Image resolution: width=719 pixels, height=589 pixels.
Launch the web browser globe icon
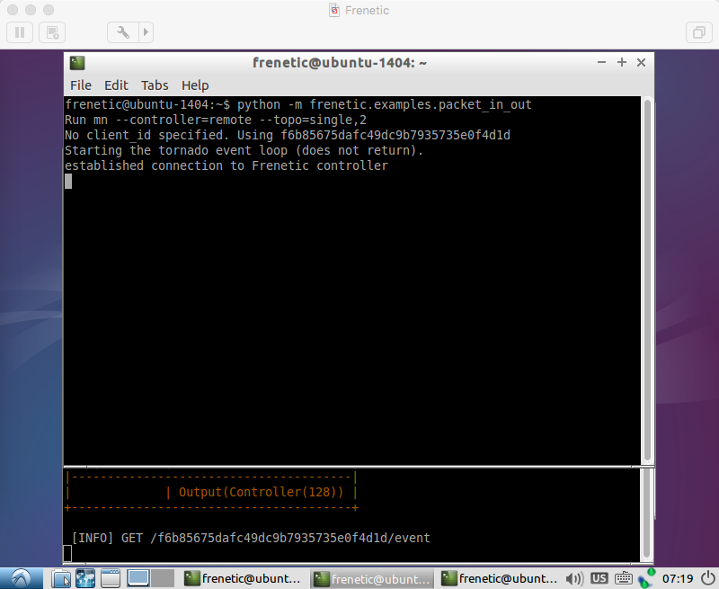pyautogui.click(x=85, y=578)
